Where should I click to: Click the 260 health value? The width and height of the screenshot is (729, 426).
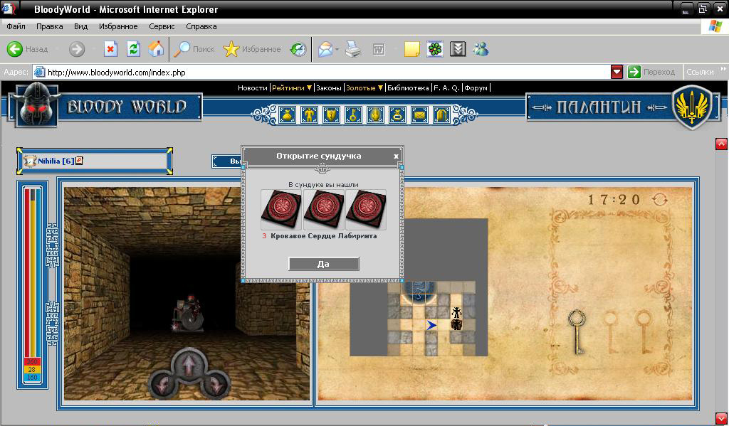click(31, 362)
